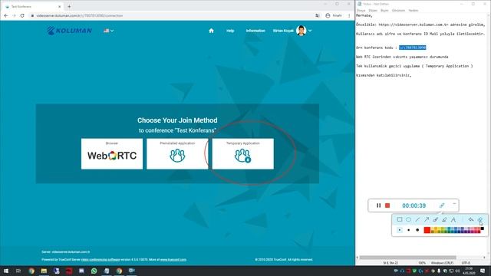Screen dimensions: 491x276
Task: Open the Help page
Action: click(230, 31)
